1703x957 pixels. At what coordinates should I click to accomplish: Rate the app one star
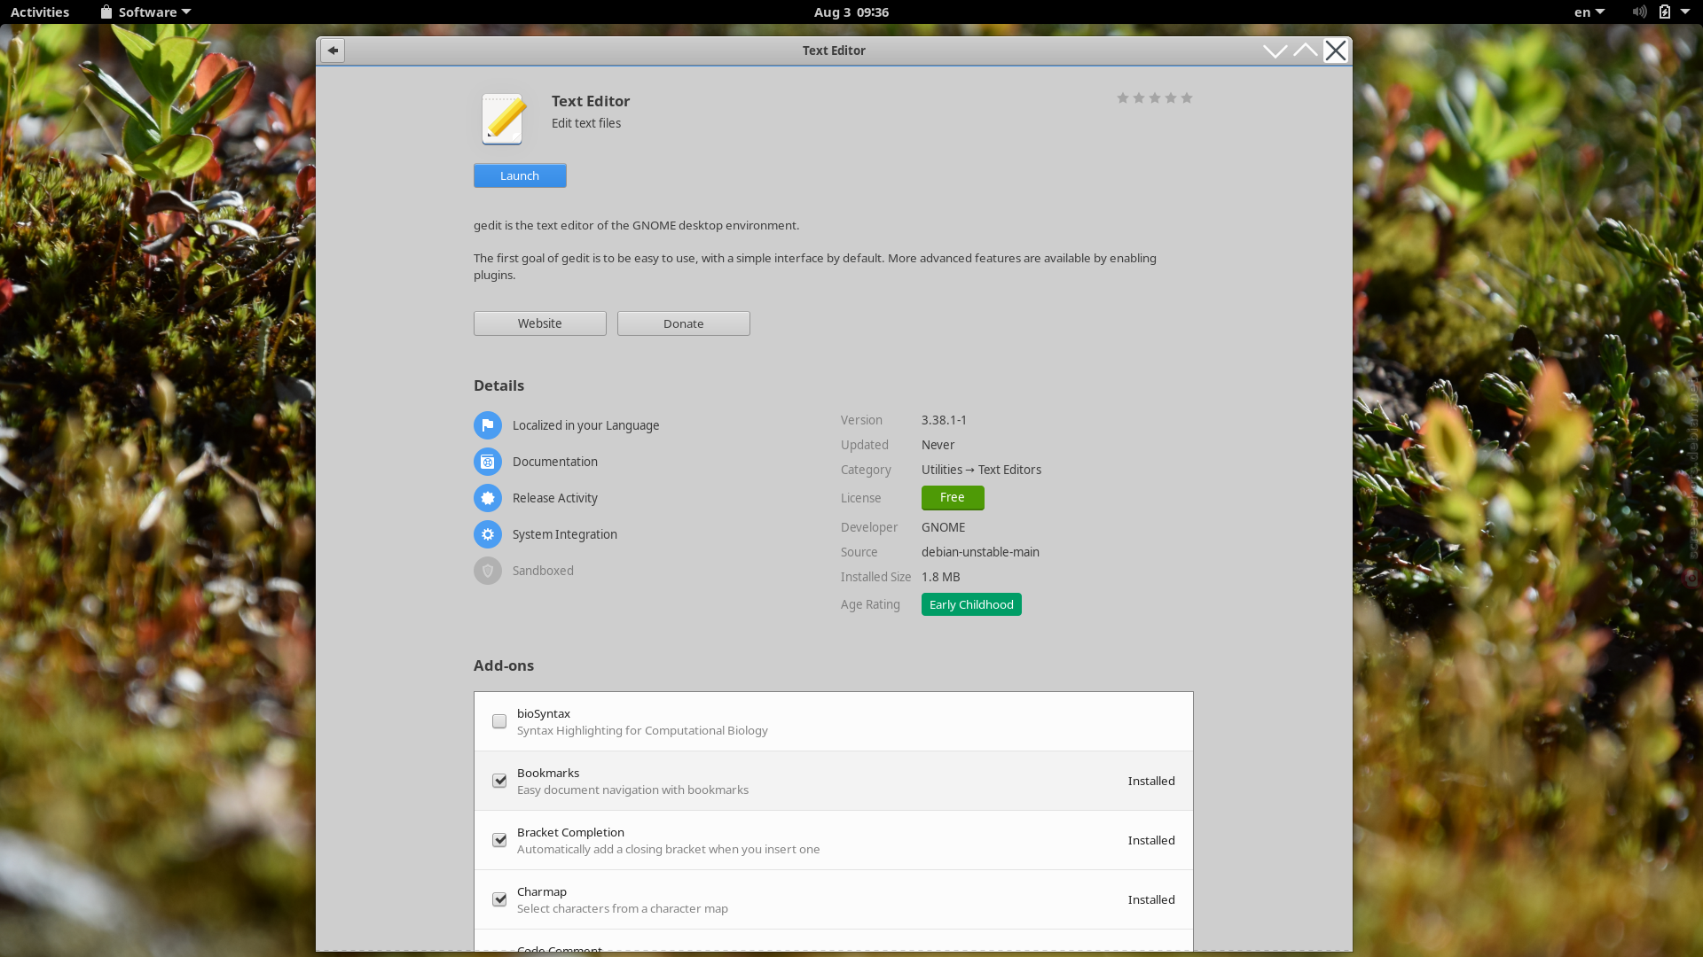(x=1123, y=97)
